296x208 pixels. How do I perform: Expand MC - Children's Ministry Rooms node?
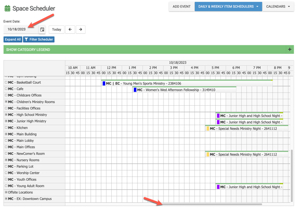tap(6, 102)
